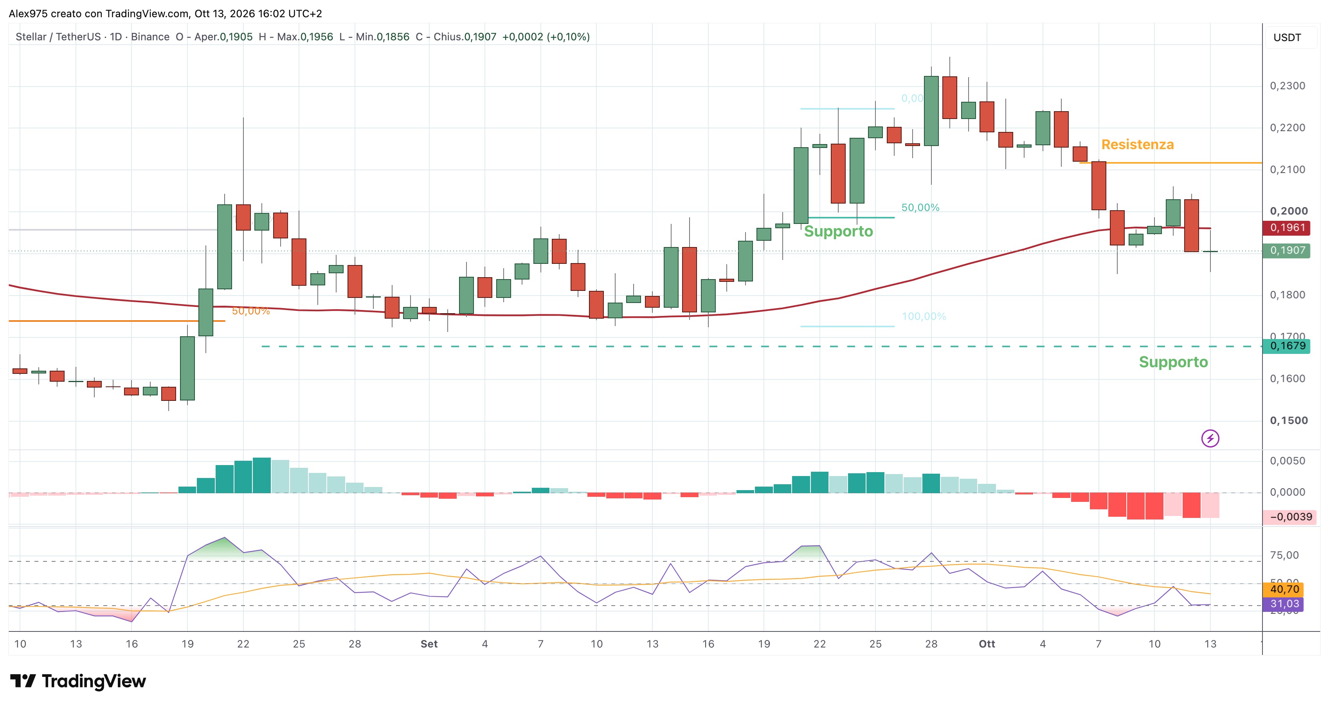Click the orange Resistenza label
This screenshot has width=1329, height=707.
tap(1138, 144)
